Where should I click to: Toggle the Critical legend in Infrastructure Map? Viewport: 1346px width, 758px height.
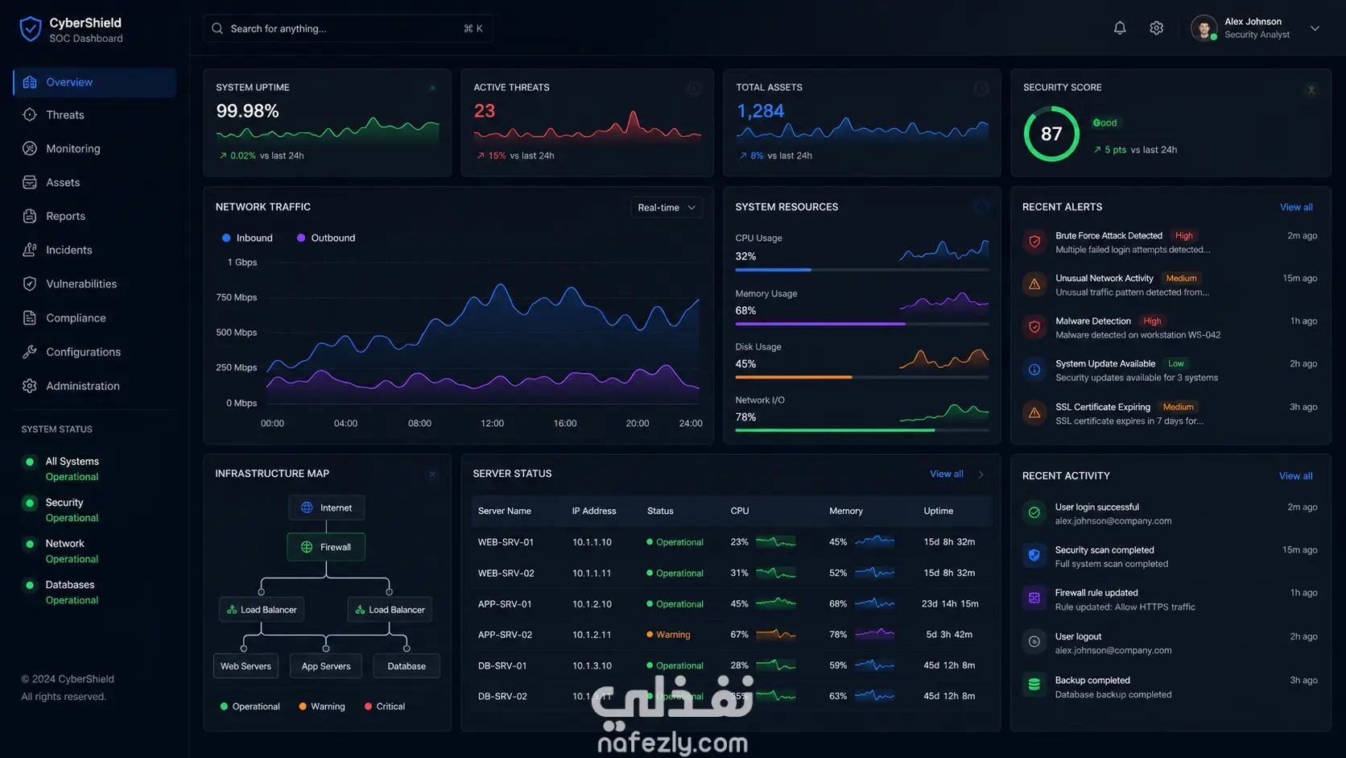pos(385,707)
